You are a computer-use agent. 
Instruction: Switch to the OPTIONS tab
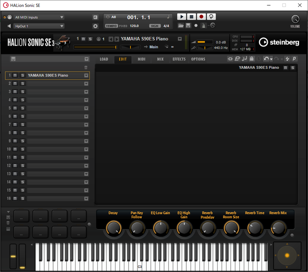pos(198,59)
